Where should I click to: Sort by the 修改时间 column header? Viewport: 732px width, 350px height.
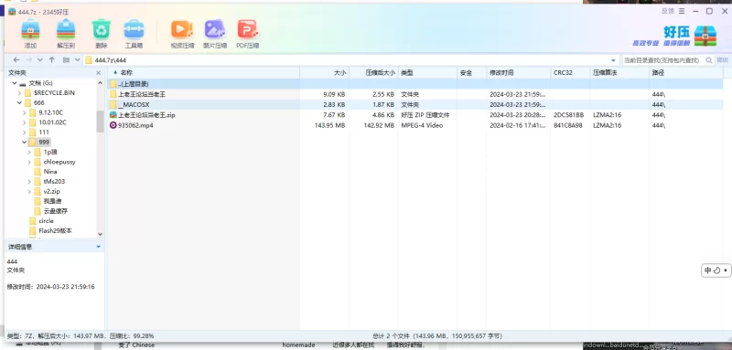coord(518,73)
